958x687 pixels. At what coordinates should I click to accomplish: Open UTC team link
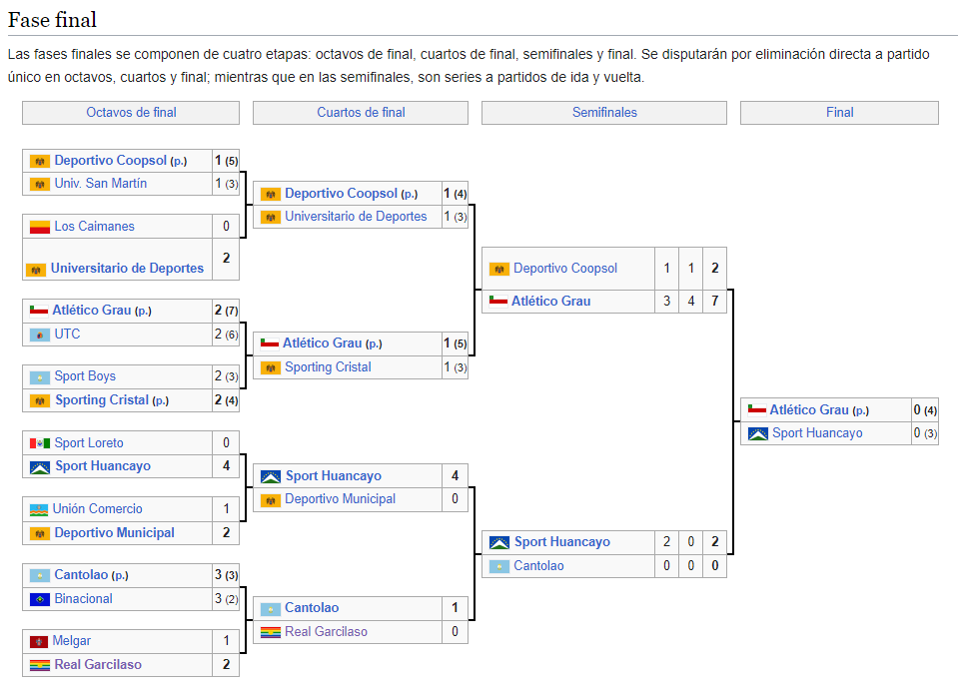(67, 335)
